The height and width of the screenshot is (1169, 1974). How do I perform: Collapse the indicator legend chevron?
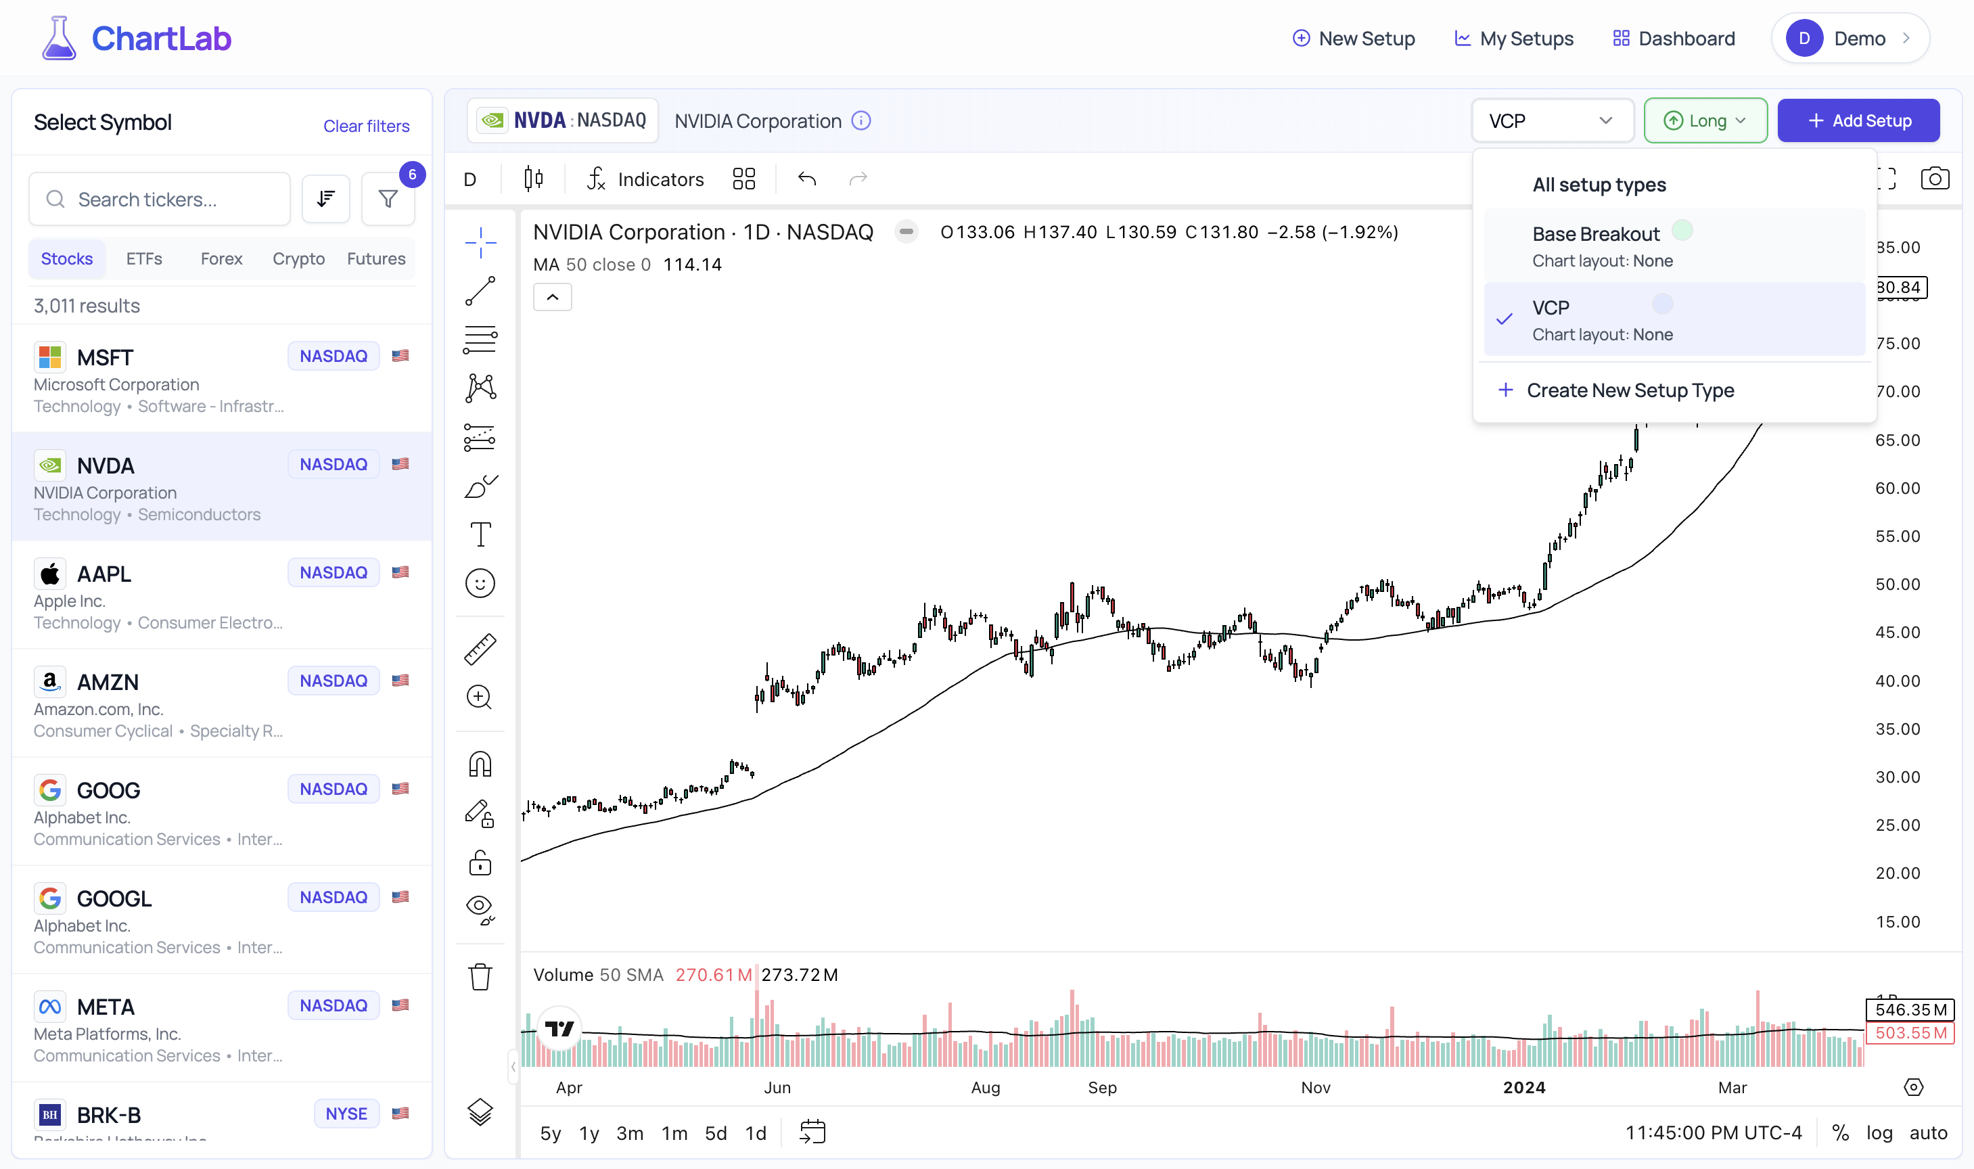pos(552,297)
